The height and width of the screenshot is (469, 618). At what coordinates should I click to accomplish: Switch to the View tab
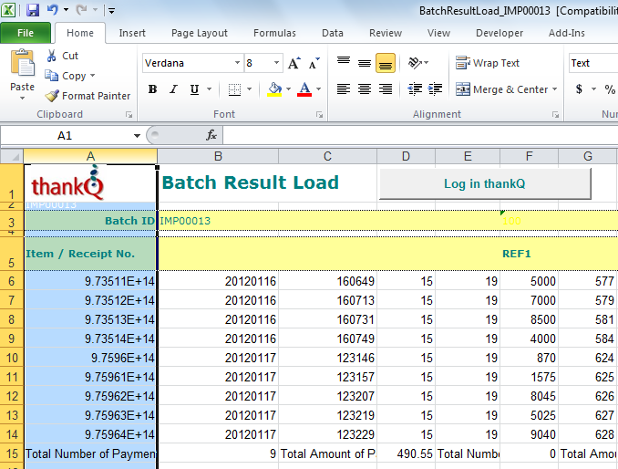(x=438, y=33)
